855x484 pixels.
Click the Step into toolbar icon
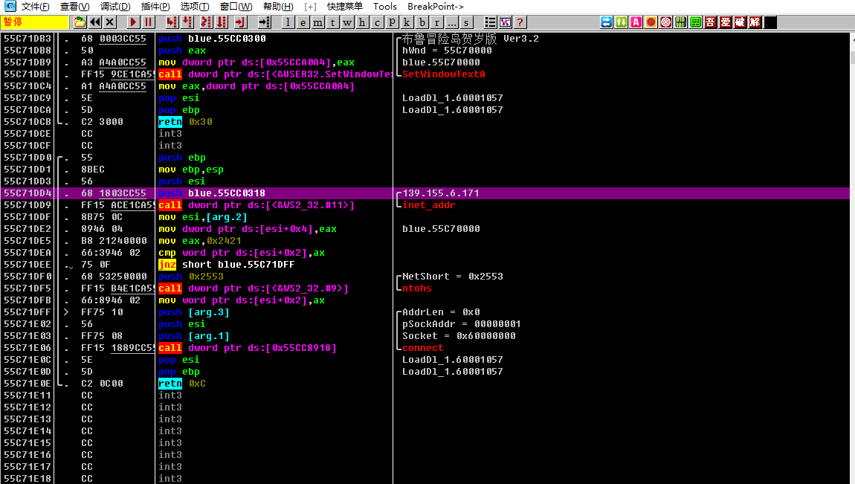pyautogui.click(x=172, y=22)
